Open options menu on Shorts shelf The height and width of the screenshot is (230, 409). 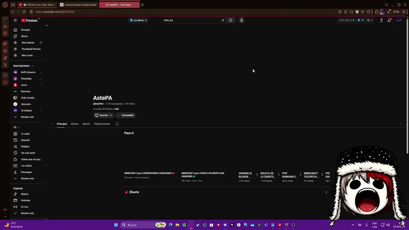click(x=326, y=192)
